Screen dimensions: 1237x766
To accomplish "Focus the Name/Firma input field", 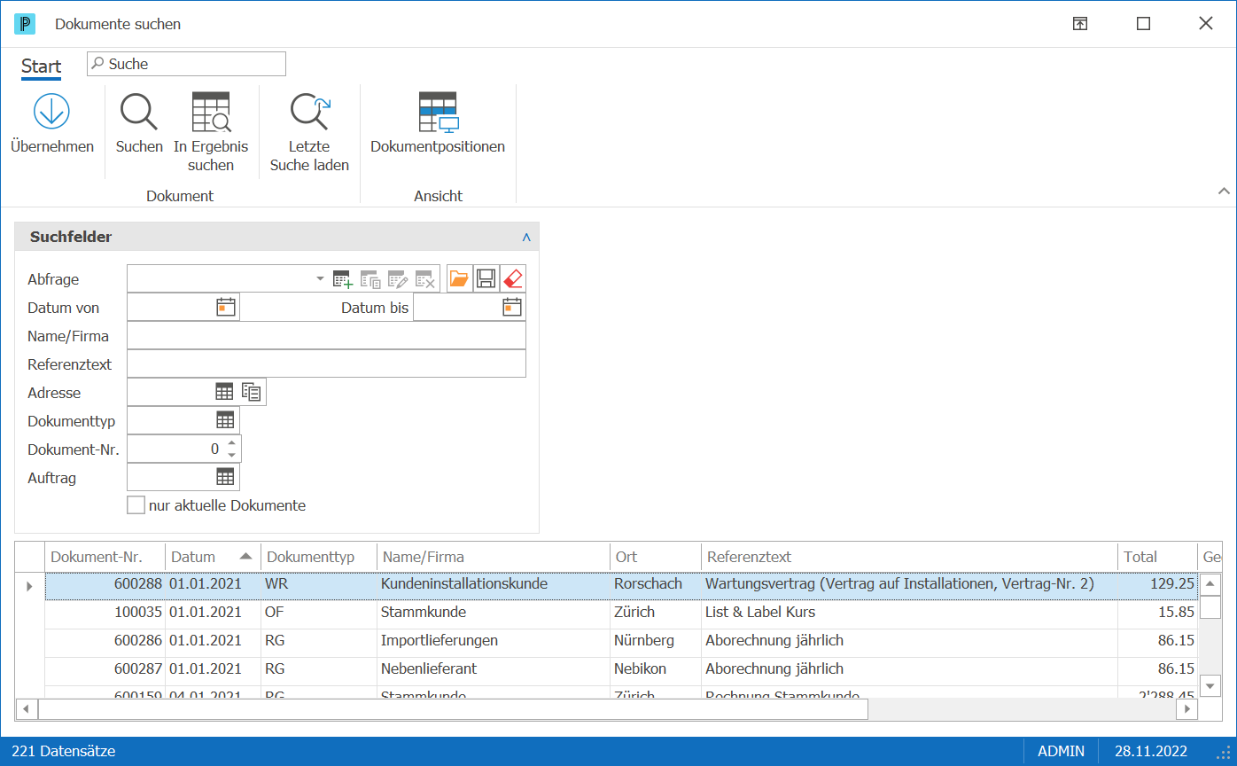I will click(x=326, y=336).
